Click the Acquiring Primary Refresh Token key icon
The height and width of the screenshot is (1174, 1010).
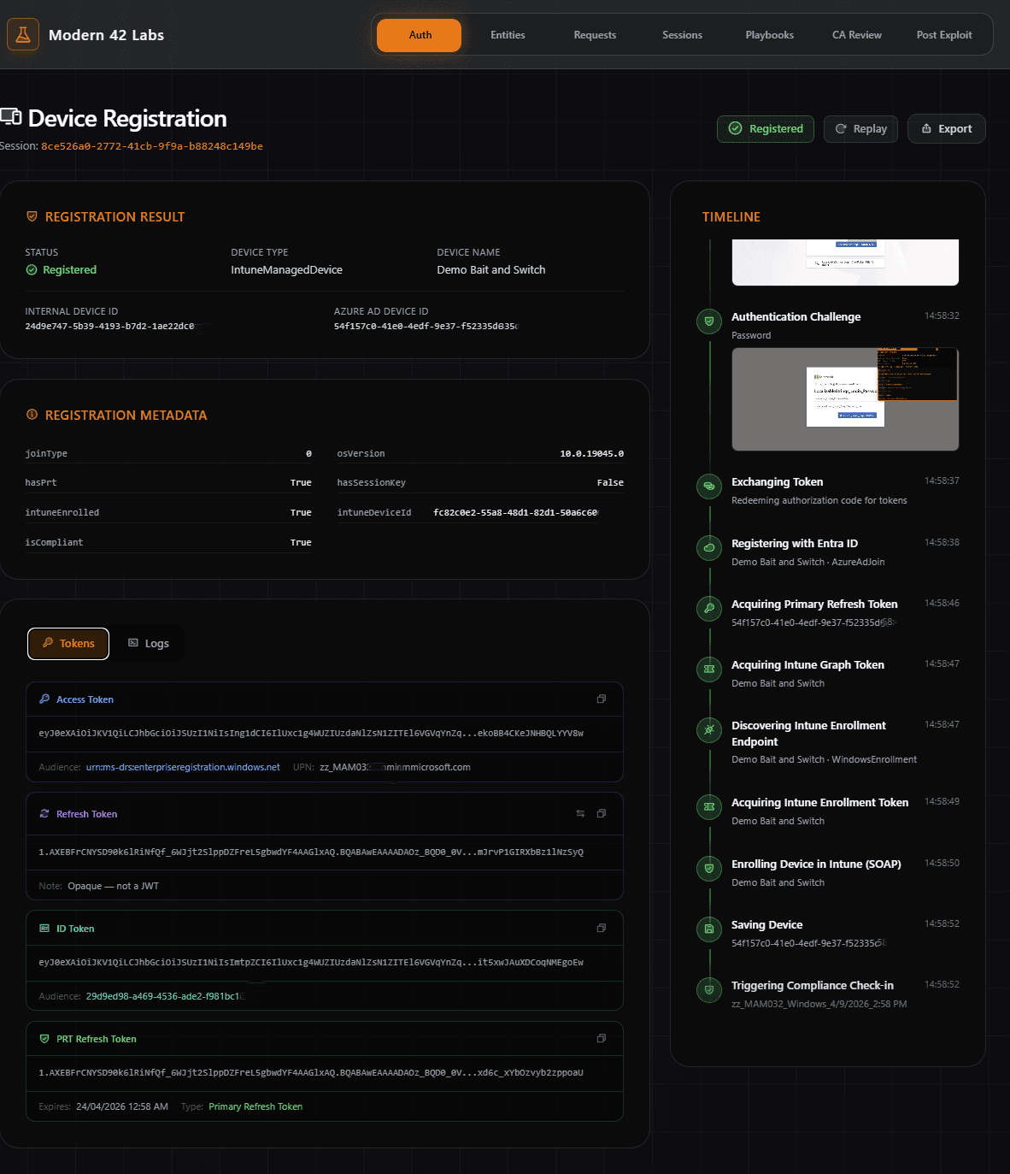point(708,608)
